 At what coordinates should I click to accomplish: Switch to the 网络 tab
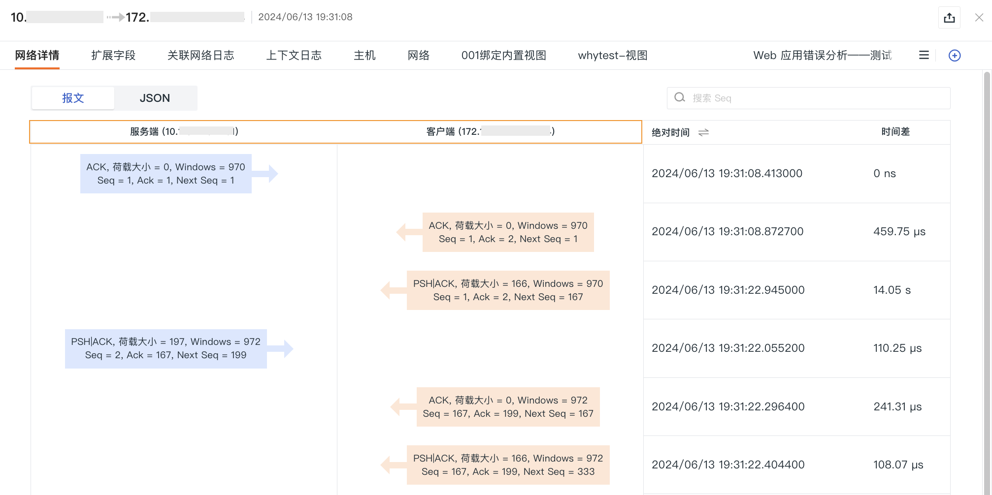[x=419, y=55]
